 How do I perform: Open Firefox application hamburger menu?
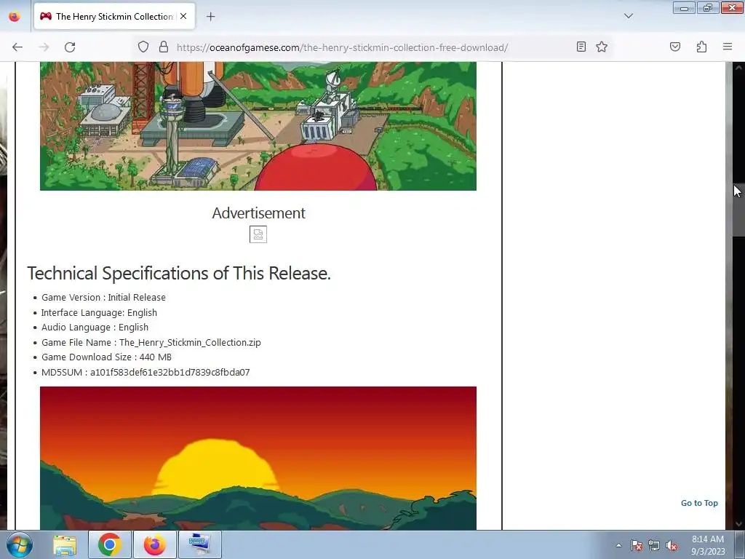(728, 47)
